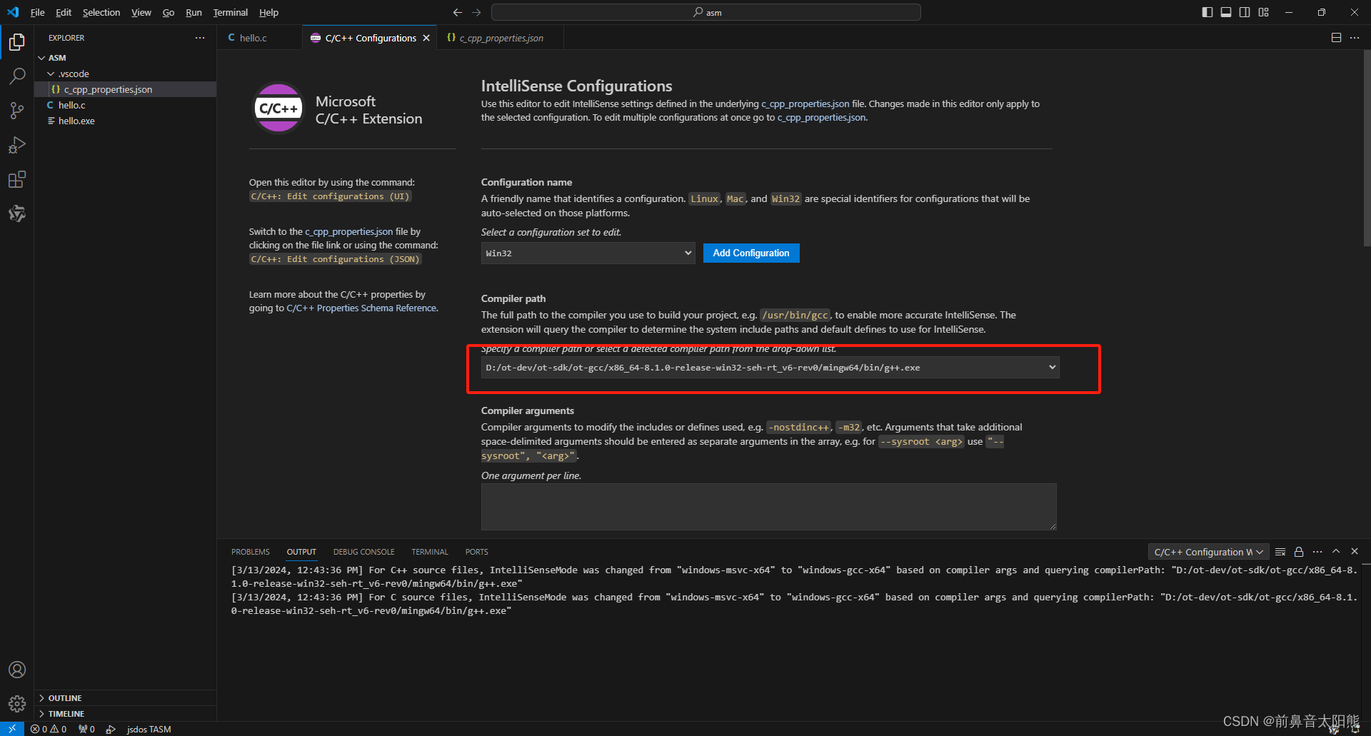Open the C/C++ Properties Schema Reference link

coord(361,308)
